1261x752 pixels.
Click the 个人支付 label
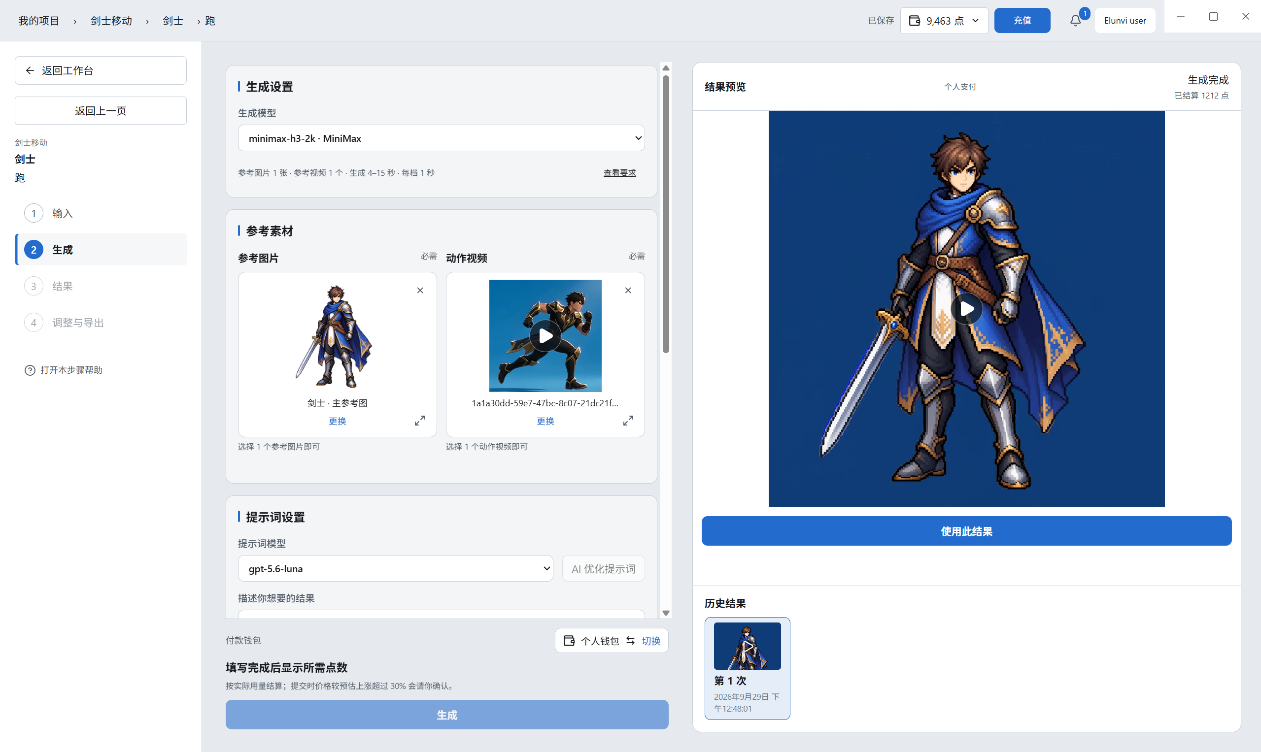tap(960, 87)
